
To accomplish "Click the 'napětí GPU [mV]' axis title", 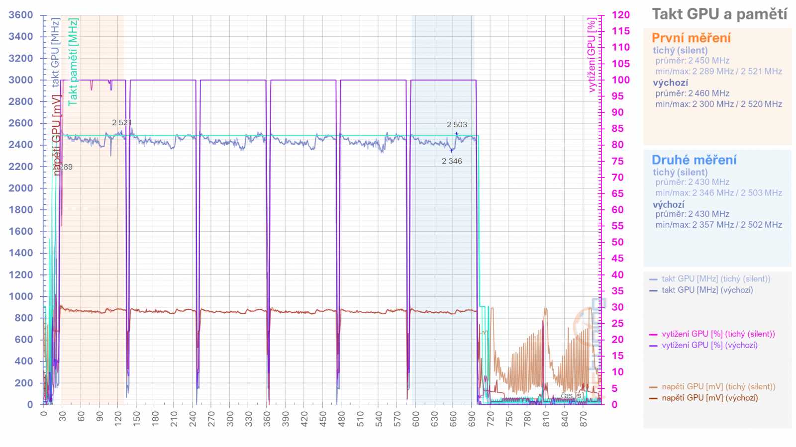I will [56, 135].
